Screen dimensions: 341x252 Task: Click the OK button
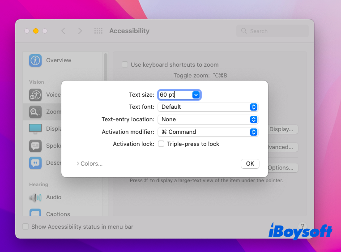coord(250,164)
